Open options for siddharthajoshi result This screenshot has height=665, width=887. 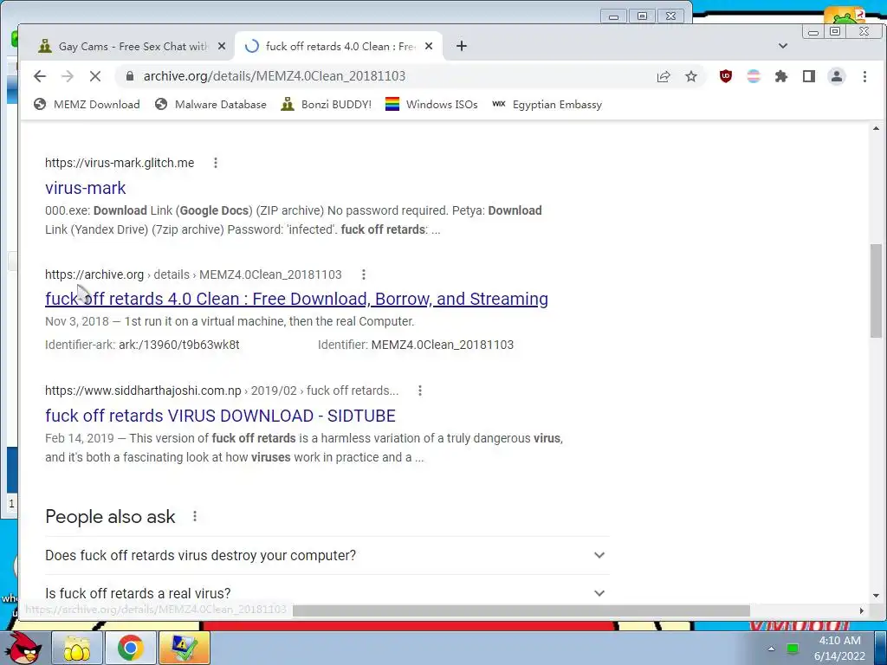tap(420, 391)
